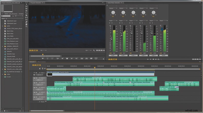Click the Master channel name label

tap(163, 55)
